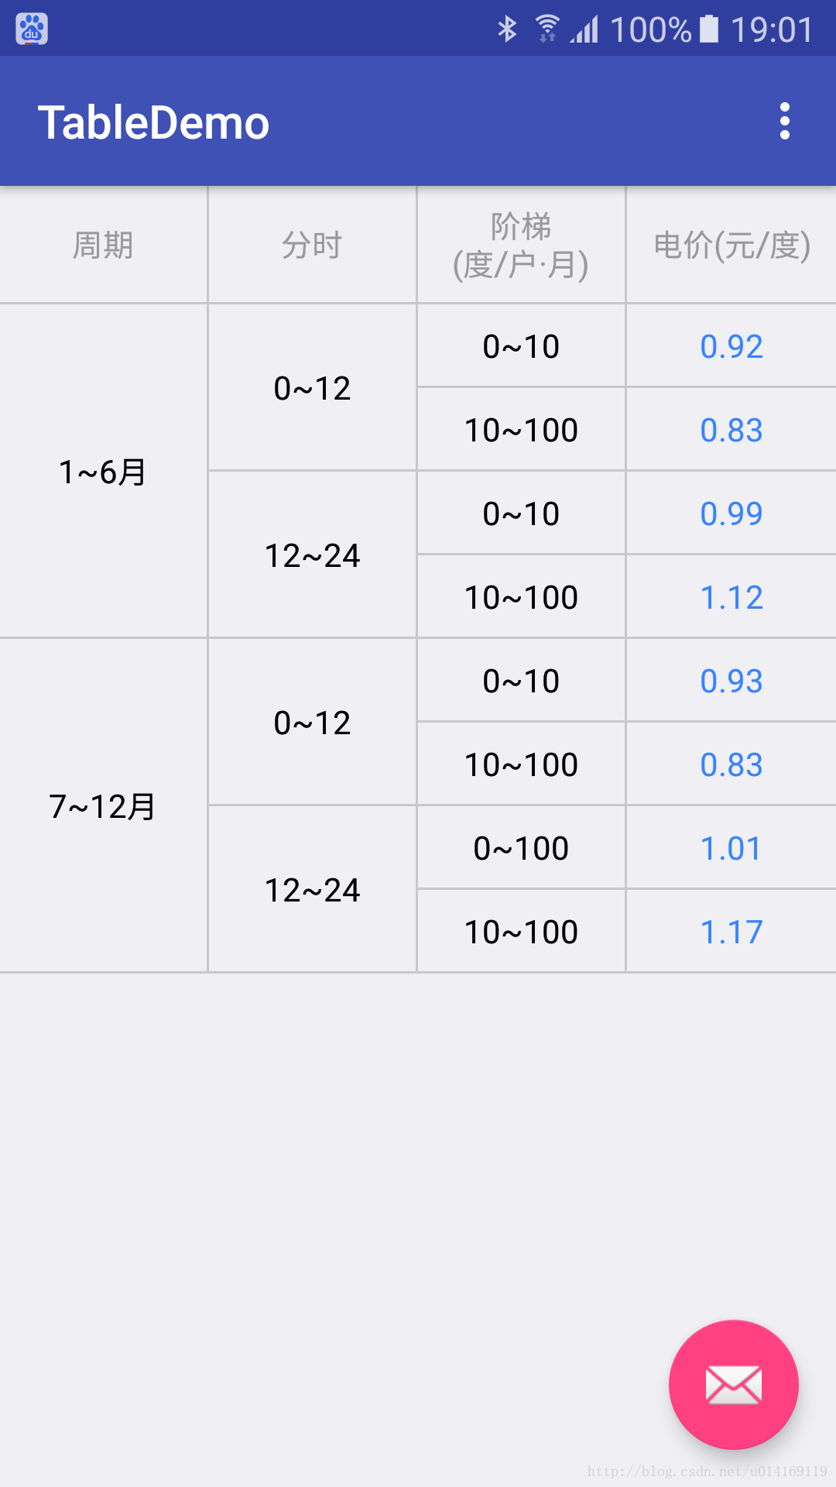Tap the Wi-Fi status icon
This screenshot has height=1487, width=836.
pos(547,29)
